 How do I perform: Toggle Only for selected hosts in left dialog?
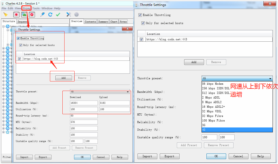coord(21,45)
